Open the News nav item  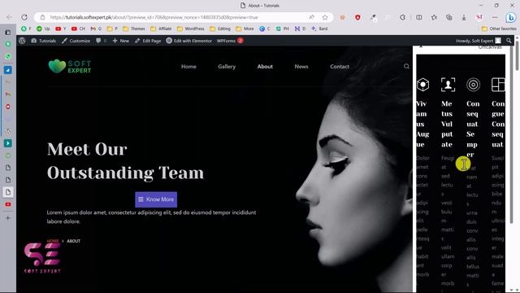(x=301, y=67)
